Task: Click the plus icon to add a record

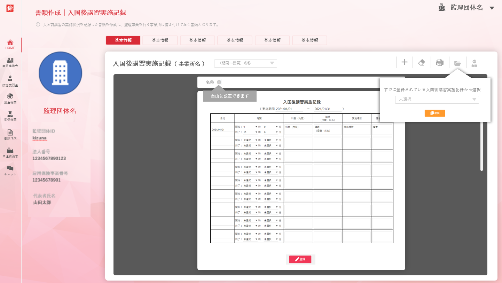Action: pyautogui.click(x=404, y=63)
